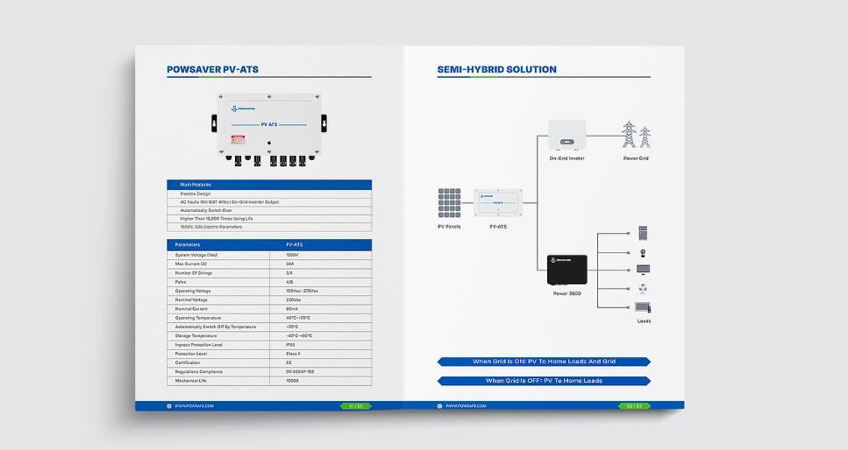Viewport: 848px width, 450px height.
Task: Click the black Power 3600 unit icon
Action: pyautogui.click(x=567, y=269)
